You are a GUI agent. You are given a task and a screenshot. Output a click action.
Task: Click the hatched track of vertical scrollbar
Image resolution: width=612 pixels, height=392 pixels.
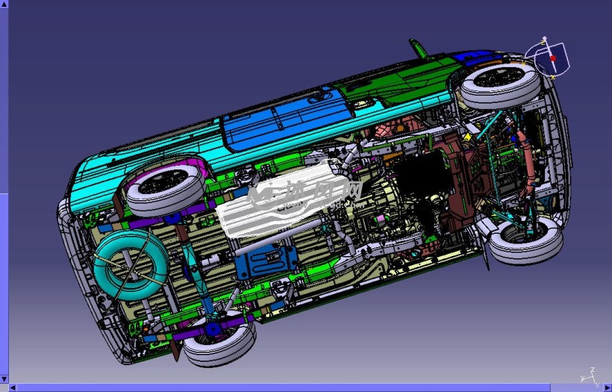[4, 97]
